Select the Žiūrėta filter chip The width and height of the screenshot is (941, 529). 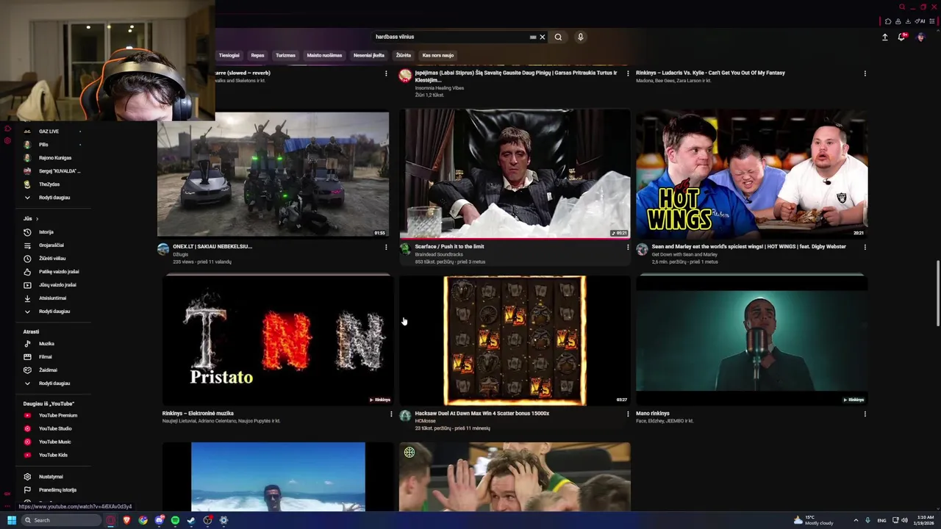click(x=404, y=55)
